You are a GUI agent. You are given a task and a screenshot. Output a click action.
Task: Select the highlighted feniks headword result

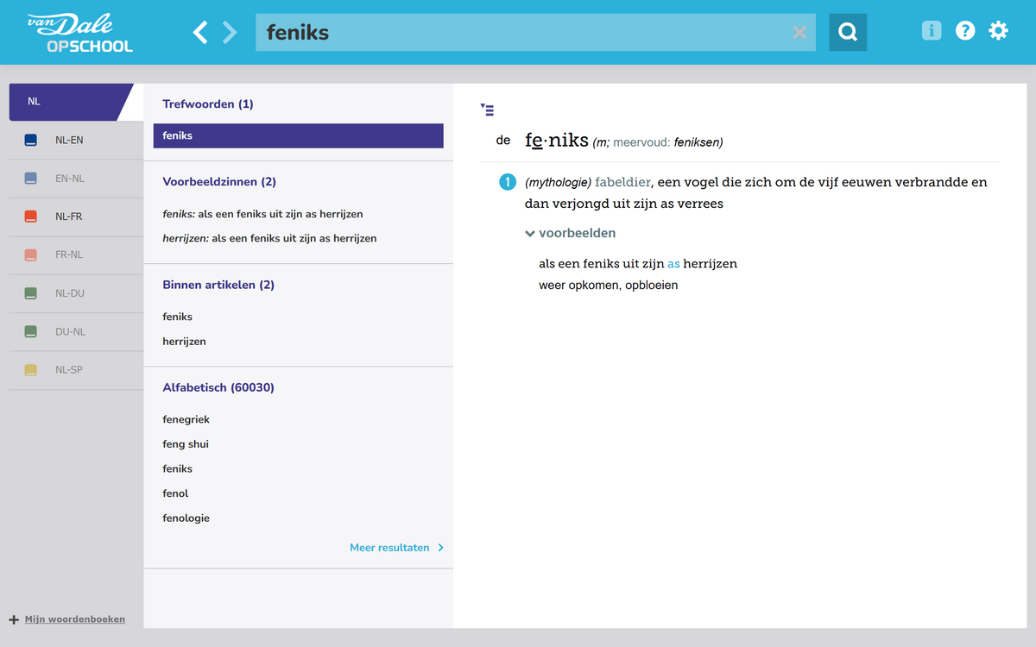click(x=299, y=135)
